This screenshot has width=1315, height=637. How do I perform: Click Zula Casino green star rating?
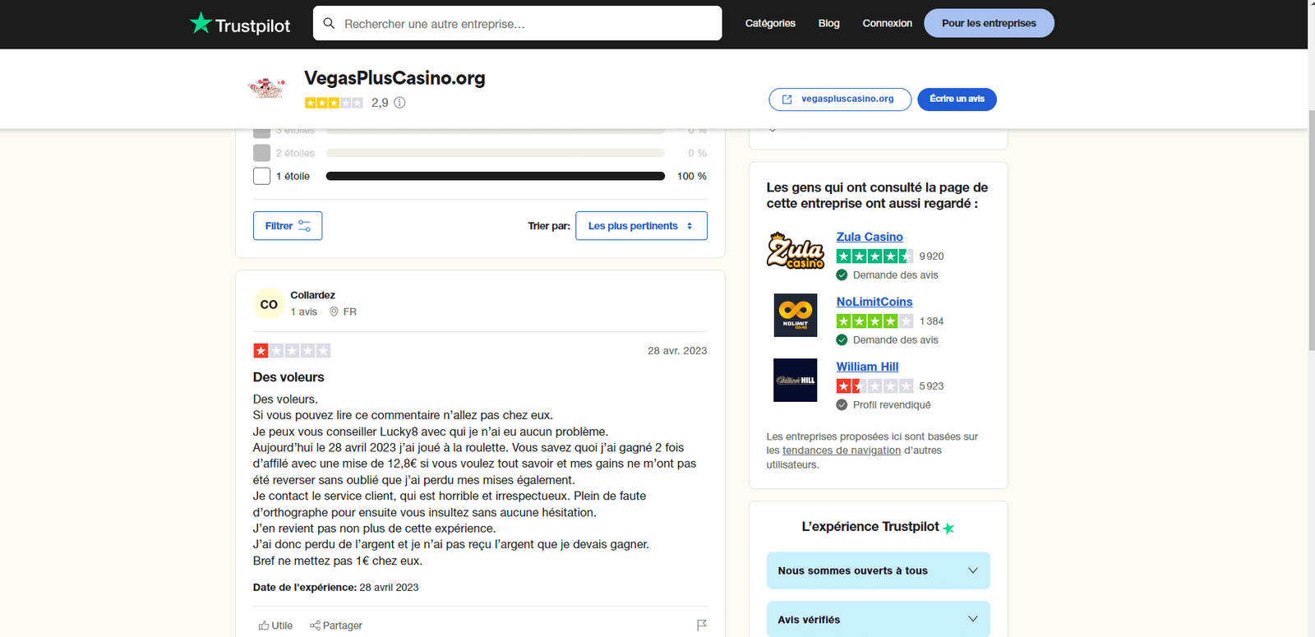pos(874,256)
